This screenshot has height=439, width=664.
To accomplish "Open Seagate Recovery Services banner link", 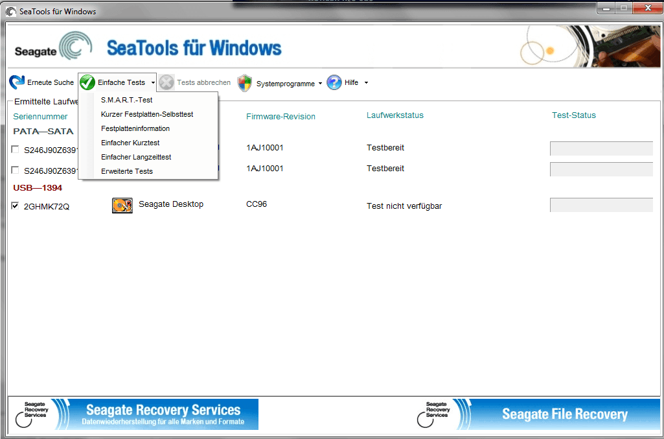I will click(133, 414).
